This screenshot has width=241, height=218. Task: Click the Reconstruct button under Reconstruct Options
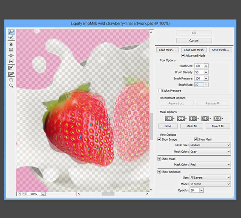pyautogui.click(x=176, y=103)
